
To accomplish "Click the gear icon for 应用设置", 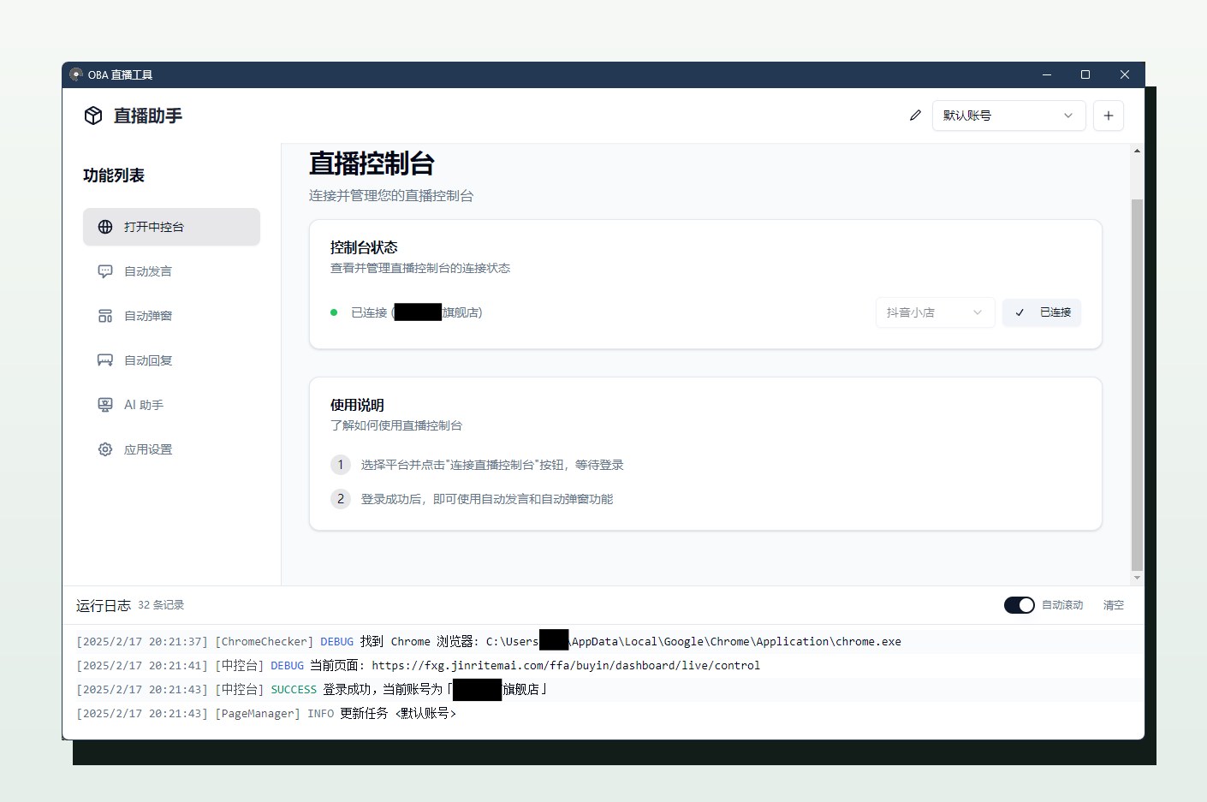I will point(105,449).
